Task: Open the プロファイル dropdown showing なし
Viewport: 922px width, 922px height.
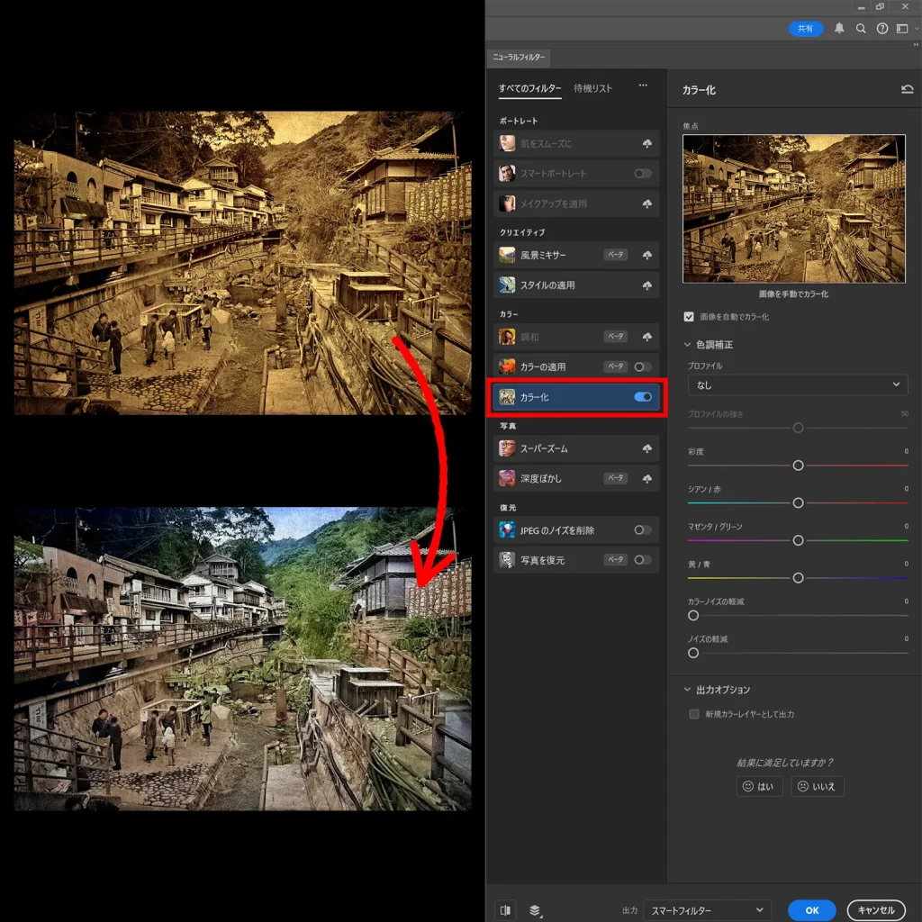Action: tap(797, 384)
